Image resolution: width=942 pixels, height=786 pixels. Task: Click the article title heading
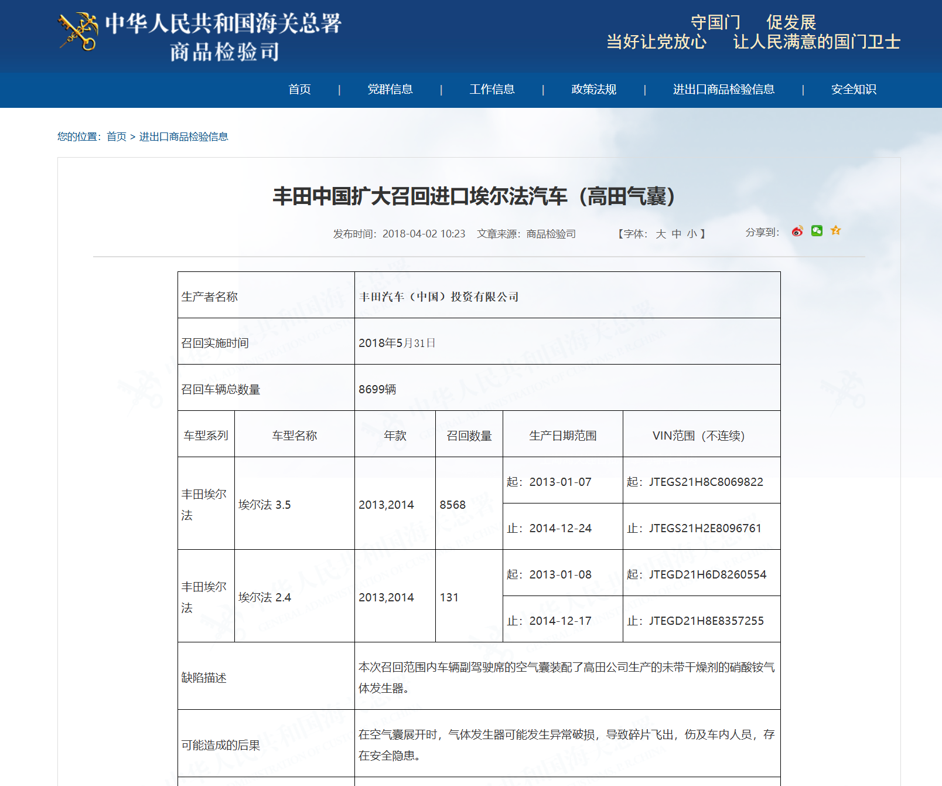tap(474, 196)
